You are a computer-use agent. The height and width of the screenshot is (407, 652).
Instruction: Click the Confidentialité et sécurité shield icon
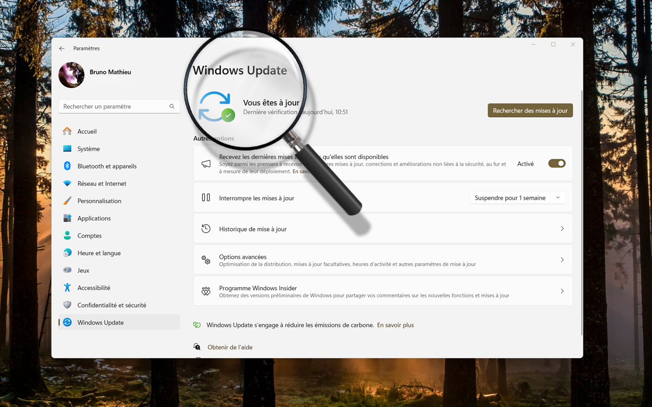[67, 305]
